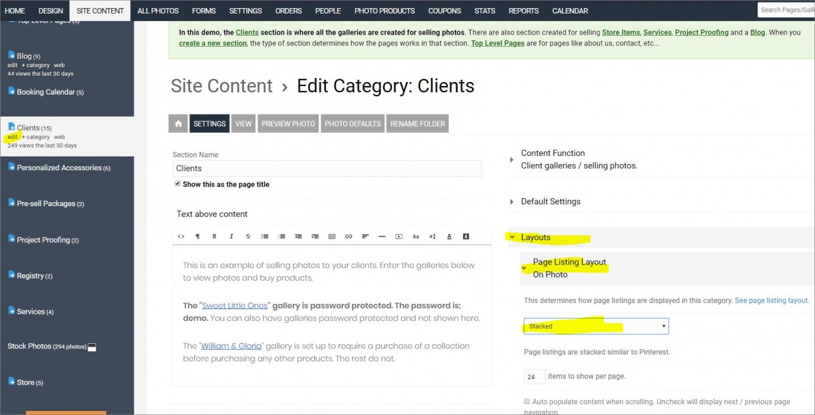815x415 pixels.
Task: Click the add-page icon next to Booking Calendar
Action: 12,92
